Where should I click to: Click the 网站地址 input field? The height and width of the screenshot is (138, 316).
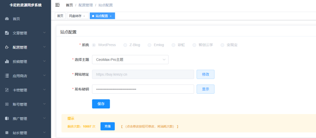pyautogui.click(x=143, y=74)
